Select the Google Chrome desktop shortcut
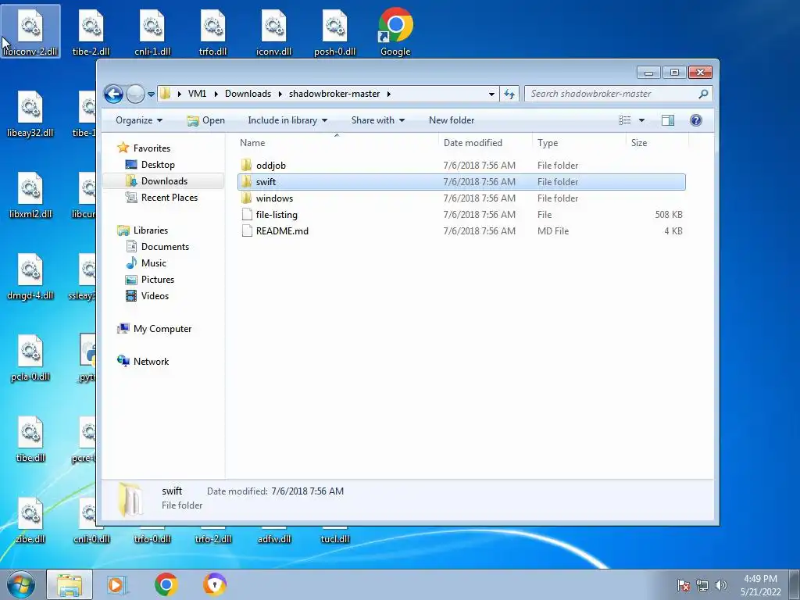 coord(395,31)
